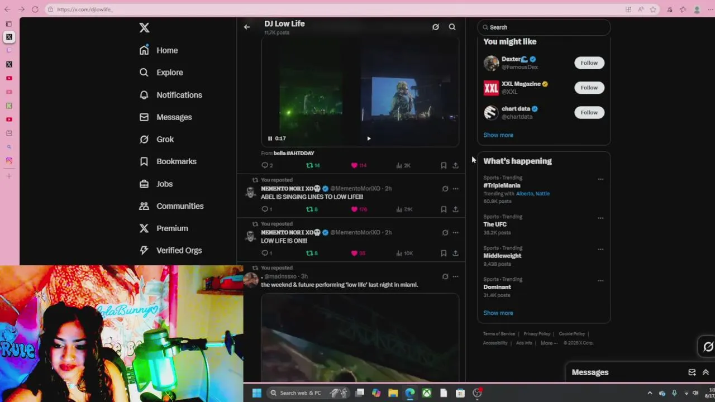Image resolution: width=715 pixels, height=402 pixels.
Task: Pause the video at 0:17
Action: tap(270, 138)
